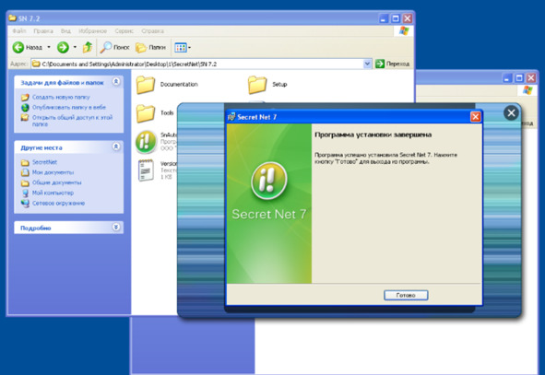The image size is (545, 375).
Task: Select the Version text file icon
Action: [146, 170]
